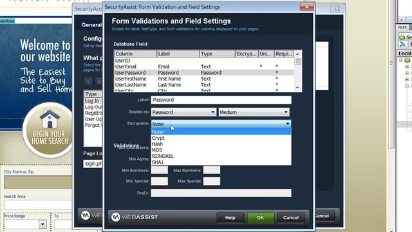Click the City State or Zip field on webpage
412x232 pixels.
38,182
